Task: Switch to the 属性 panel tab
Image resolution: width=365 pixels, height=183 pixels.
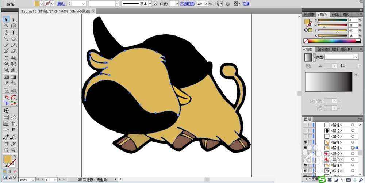Action: 335,49
